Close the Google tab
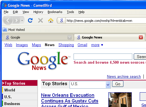 click(x=70, y=37)
